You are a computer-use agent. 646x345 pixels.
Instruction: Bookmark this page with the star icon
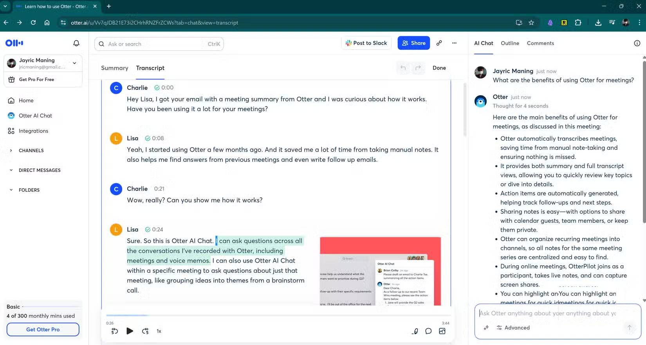[x=531, y=23]
